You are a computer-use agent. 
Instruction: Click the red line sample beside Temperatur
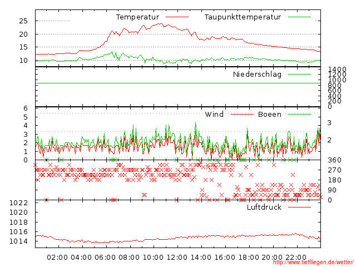(177, 17)
